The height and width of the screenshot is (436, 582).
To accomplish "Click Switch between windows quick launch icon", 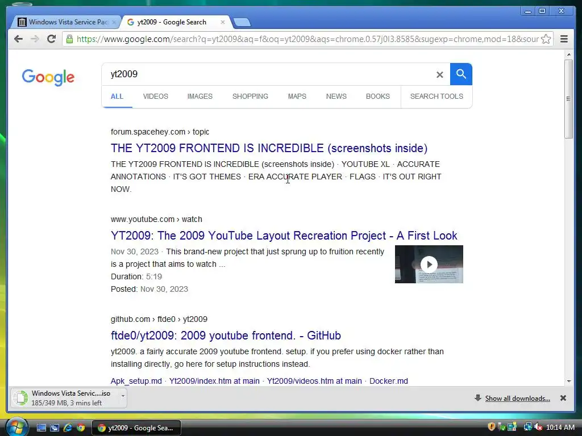I will 55,428.
